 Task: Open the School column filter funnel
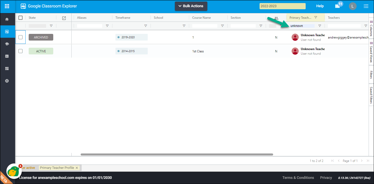[184, 26]
